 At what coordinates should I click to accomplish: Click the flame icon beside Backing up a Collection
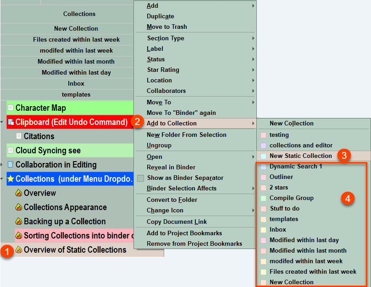(19, 221)
